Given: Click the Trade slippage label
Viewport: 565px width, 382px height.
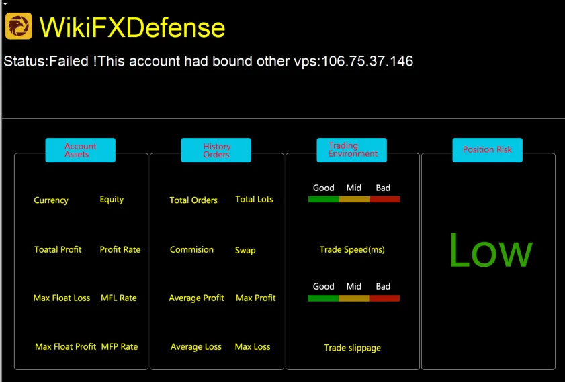Looking at the screenshot, I should click(353, 348).
